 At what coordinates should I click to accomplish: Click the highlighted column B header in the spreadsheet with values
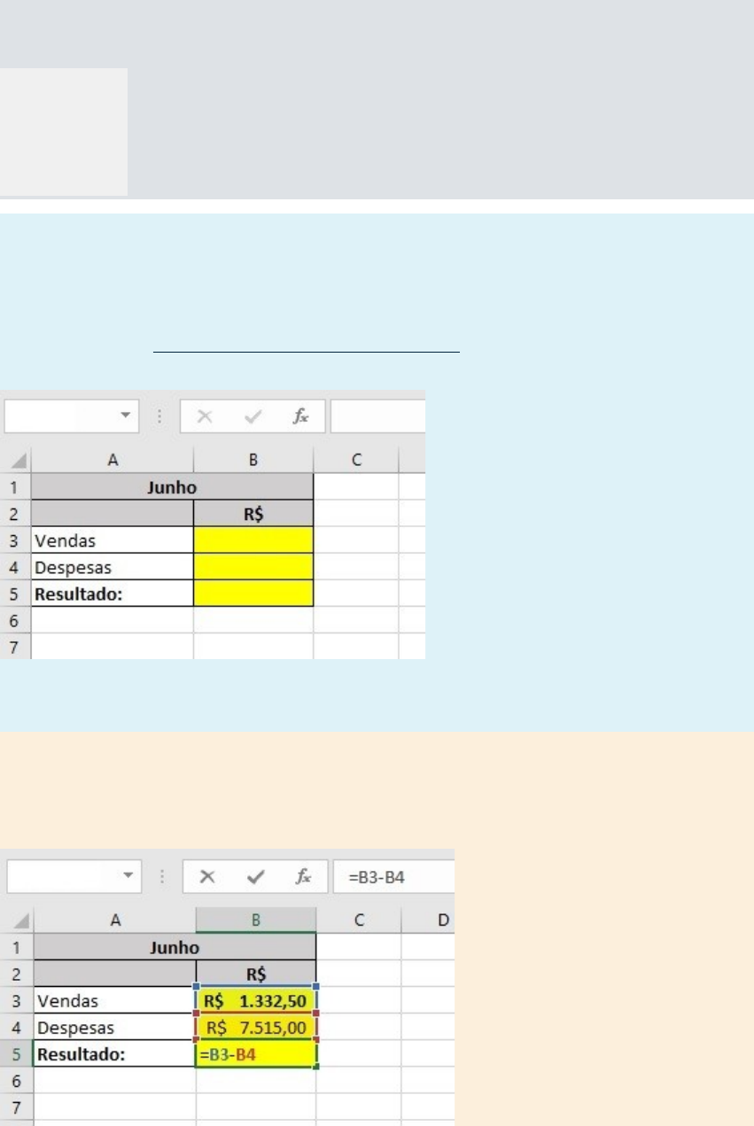point(256,920)
